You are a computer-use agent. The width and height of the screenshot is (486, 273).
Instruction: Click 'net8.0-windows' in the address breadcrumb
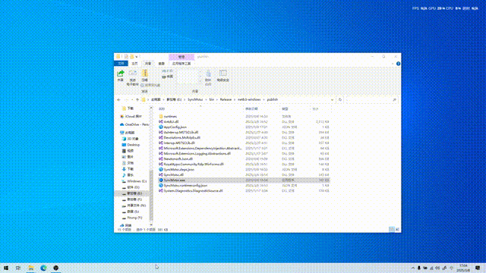249,99
